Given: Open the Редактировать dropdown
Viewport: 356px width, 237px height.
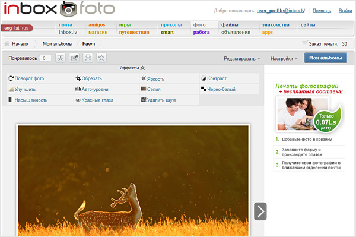Looking at the screenshot, I should [x=242, y=59].
